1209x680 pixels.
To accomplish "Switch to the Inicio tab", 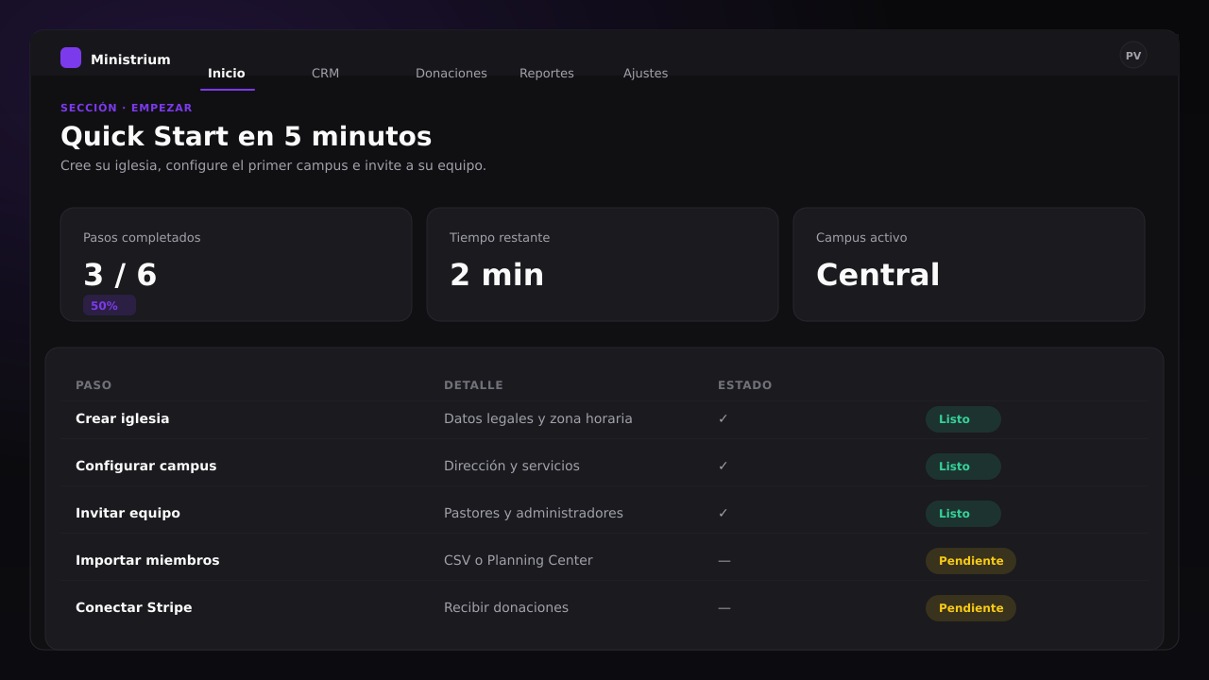I will (x=227, y=73).
